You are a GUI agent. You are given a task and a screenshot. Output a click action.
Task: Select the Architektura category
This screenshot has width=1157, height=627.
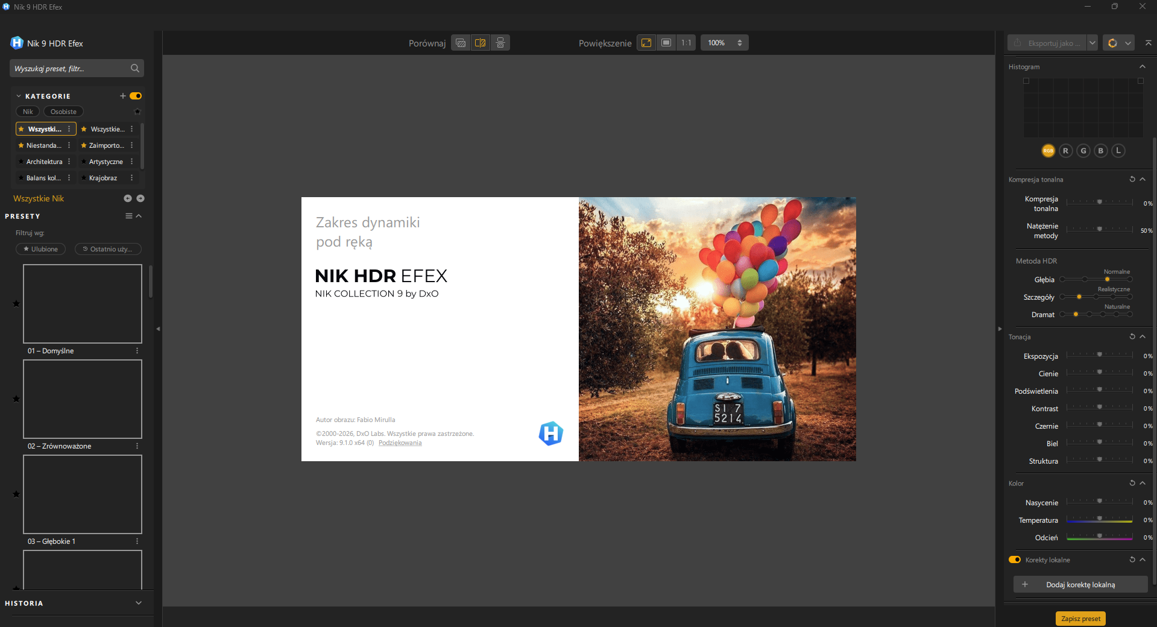44,162
